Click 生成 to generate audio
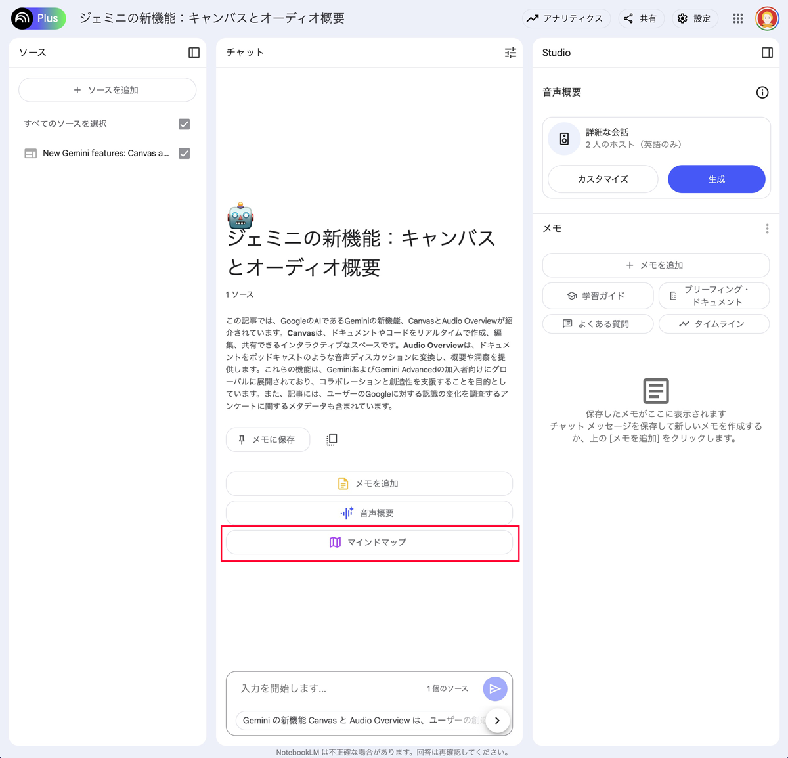Viewport: 788px width, 758px height. click(716, 179)
